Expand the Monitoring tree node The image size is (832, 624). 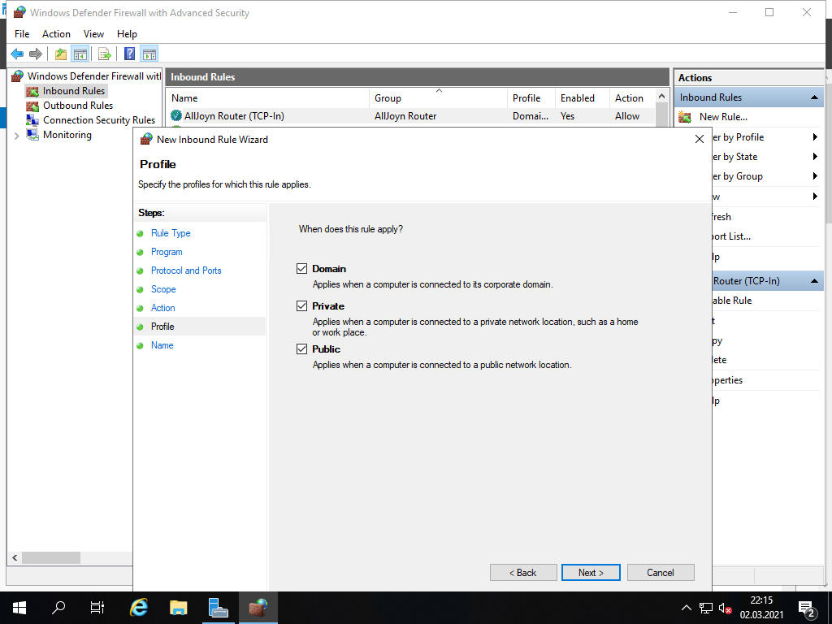click(x=16, y=136)
